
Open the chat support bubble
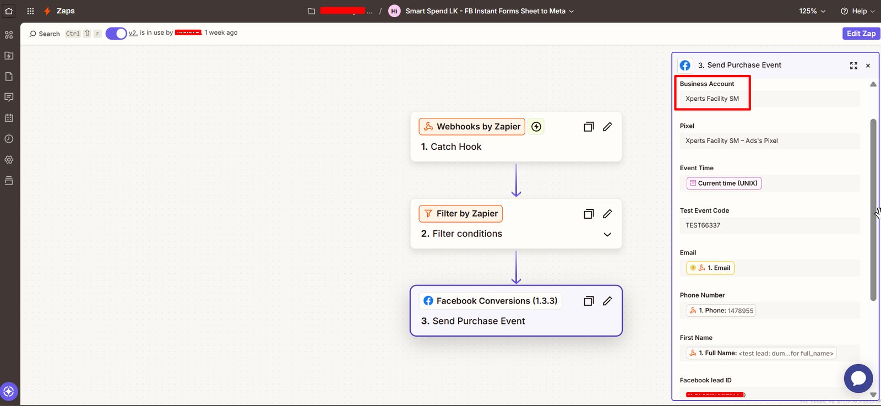[858, 378]
